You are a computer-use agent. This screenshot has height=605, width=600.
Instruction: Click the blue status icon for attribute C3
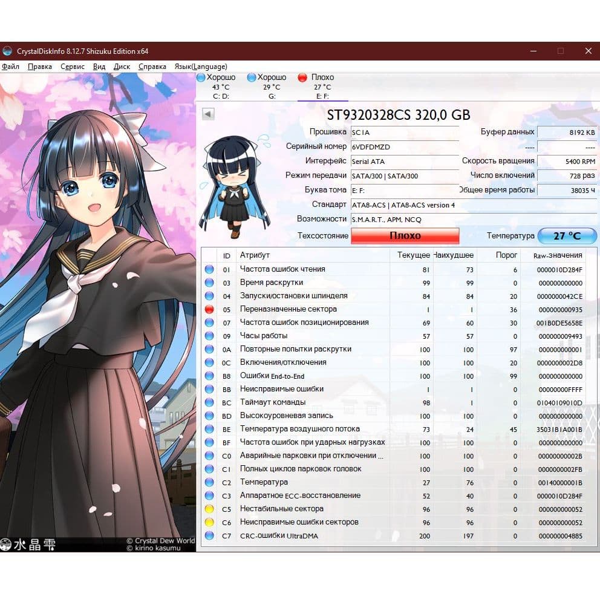coord(209,495)
